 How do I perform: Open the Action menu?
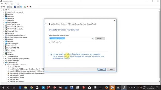pyautogui.click(x=7, y=4)
